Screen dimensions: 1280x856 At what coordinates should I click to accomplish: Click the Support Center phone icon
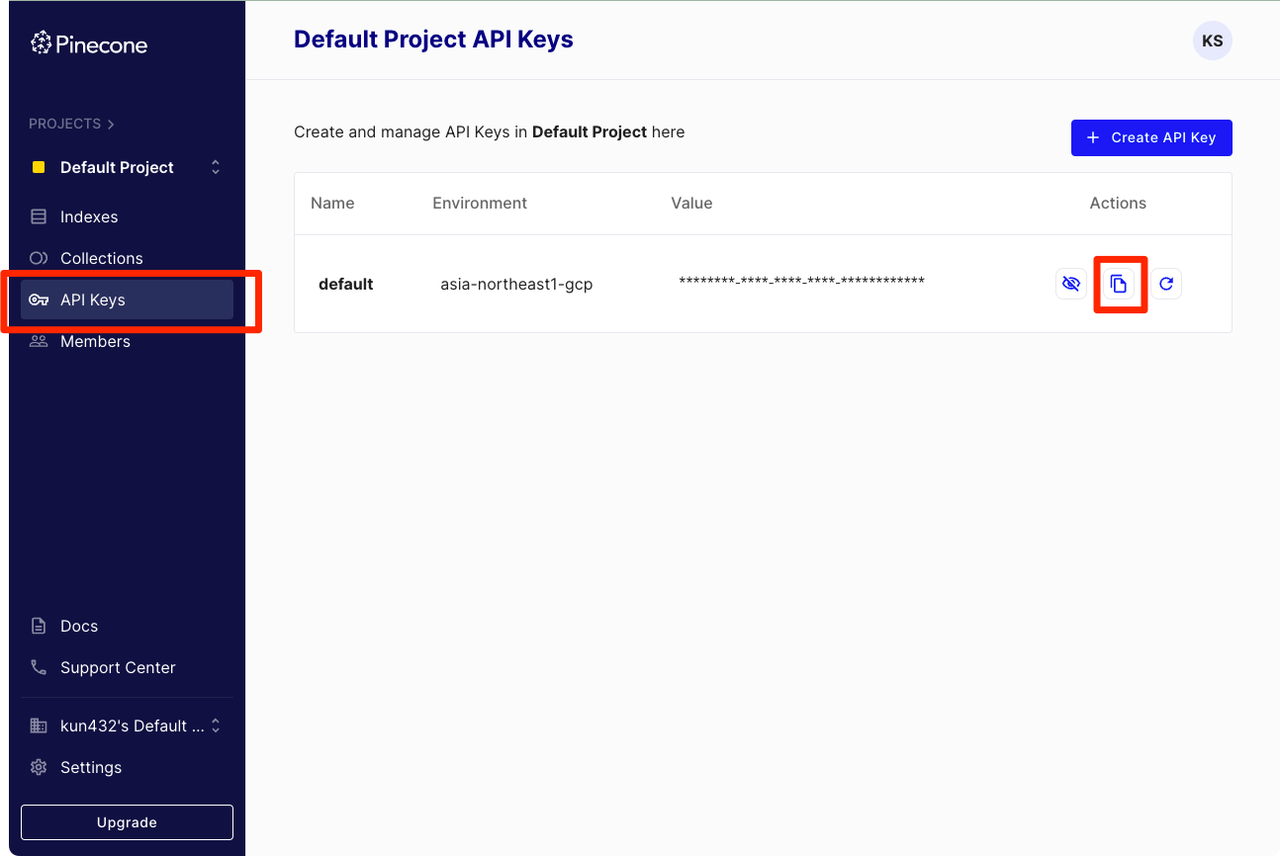click(39, 667)
